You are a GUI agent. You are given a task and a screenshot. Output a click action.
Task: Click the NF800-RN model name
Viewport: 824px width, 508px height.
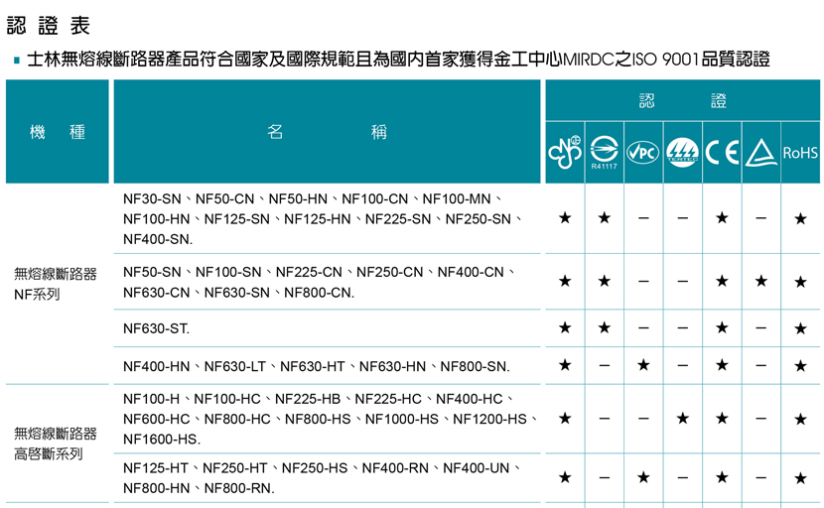point(238,488)
